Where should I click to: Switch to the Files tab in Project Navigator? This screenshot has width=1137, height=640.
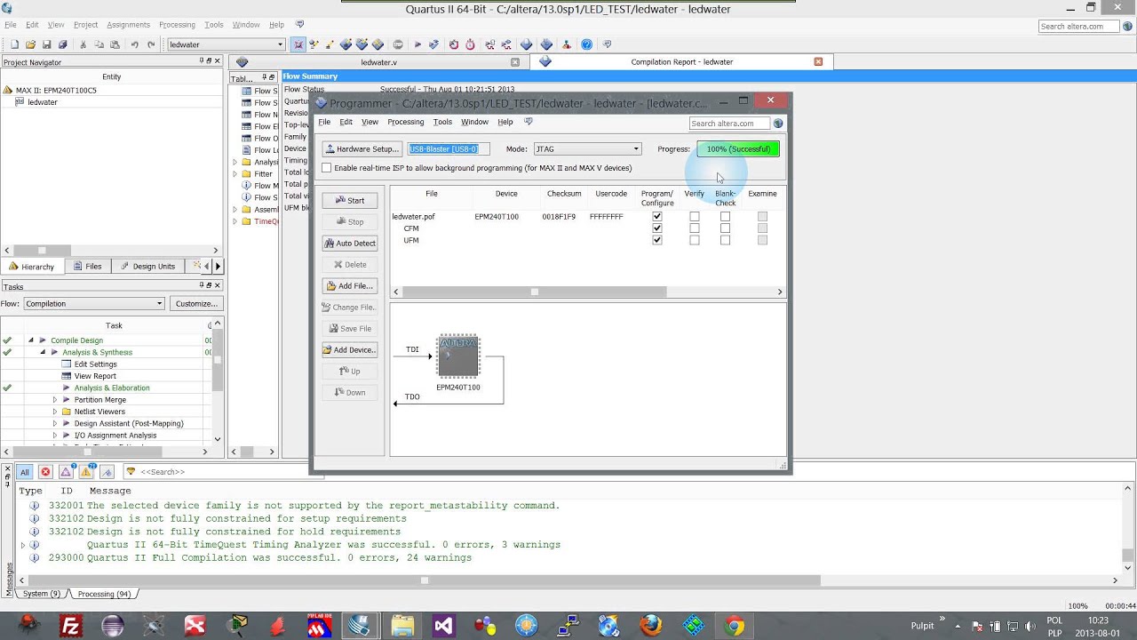(87, 267)
